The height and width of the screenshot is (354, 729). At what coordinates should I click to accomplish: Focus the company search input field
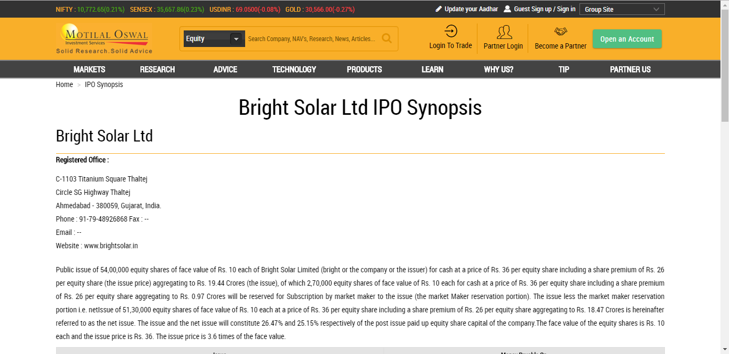pyautogui.click(x=312, y=39)
